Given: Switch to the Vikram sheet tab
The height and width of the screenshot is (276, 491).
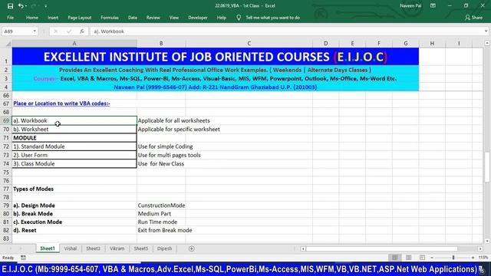Looking at the screenshot, I should (x=117, y=248).
